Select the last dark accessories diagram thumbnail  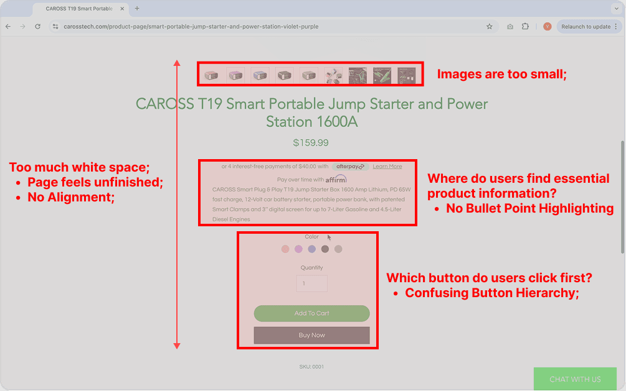click(406, 75)
